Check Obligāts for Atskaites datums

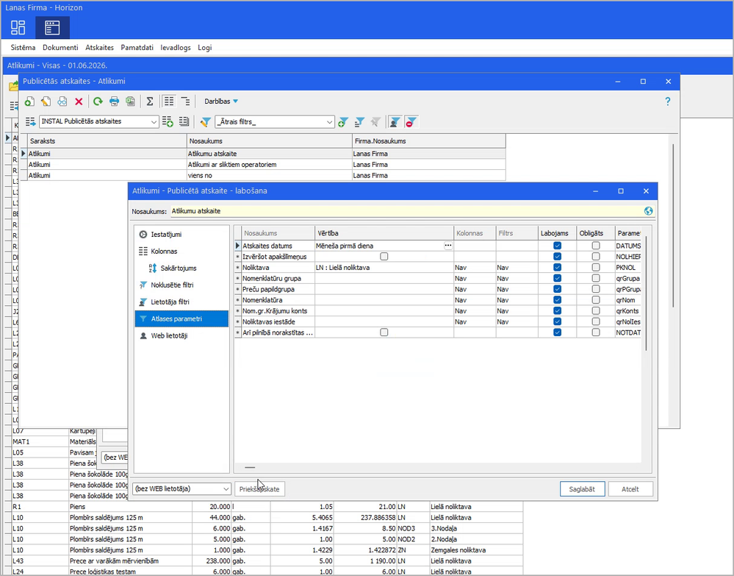click(595, 246)
